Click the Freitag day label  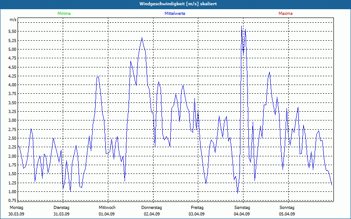coord(197,208)
